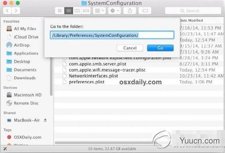Open Downloads folder in sidebar
Screen dimensions: 225x153
pyautogui.click(x=21, y=78)
